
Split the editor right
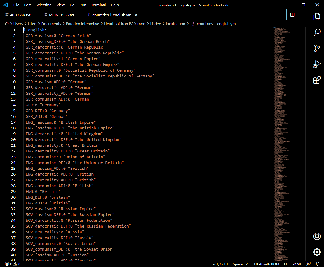coord(292,15)
